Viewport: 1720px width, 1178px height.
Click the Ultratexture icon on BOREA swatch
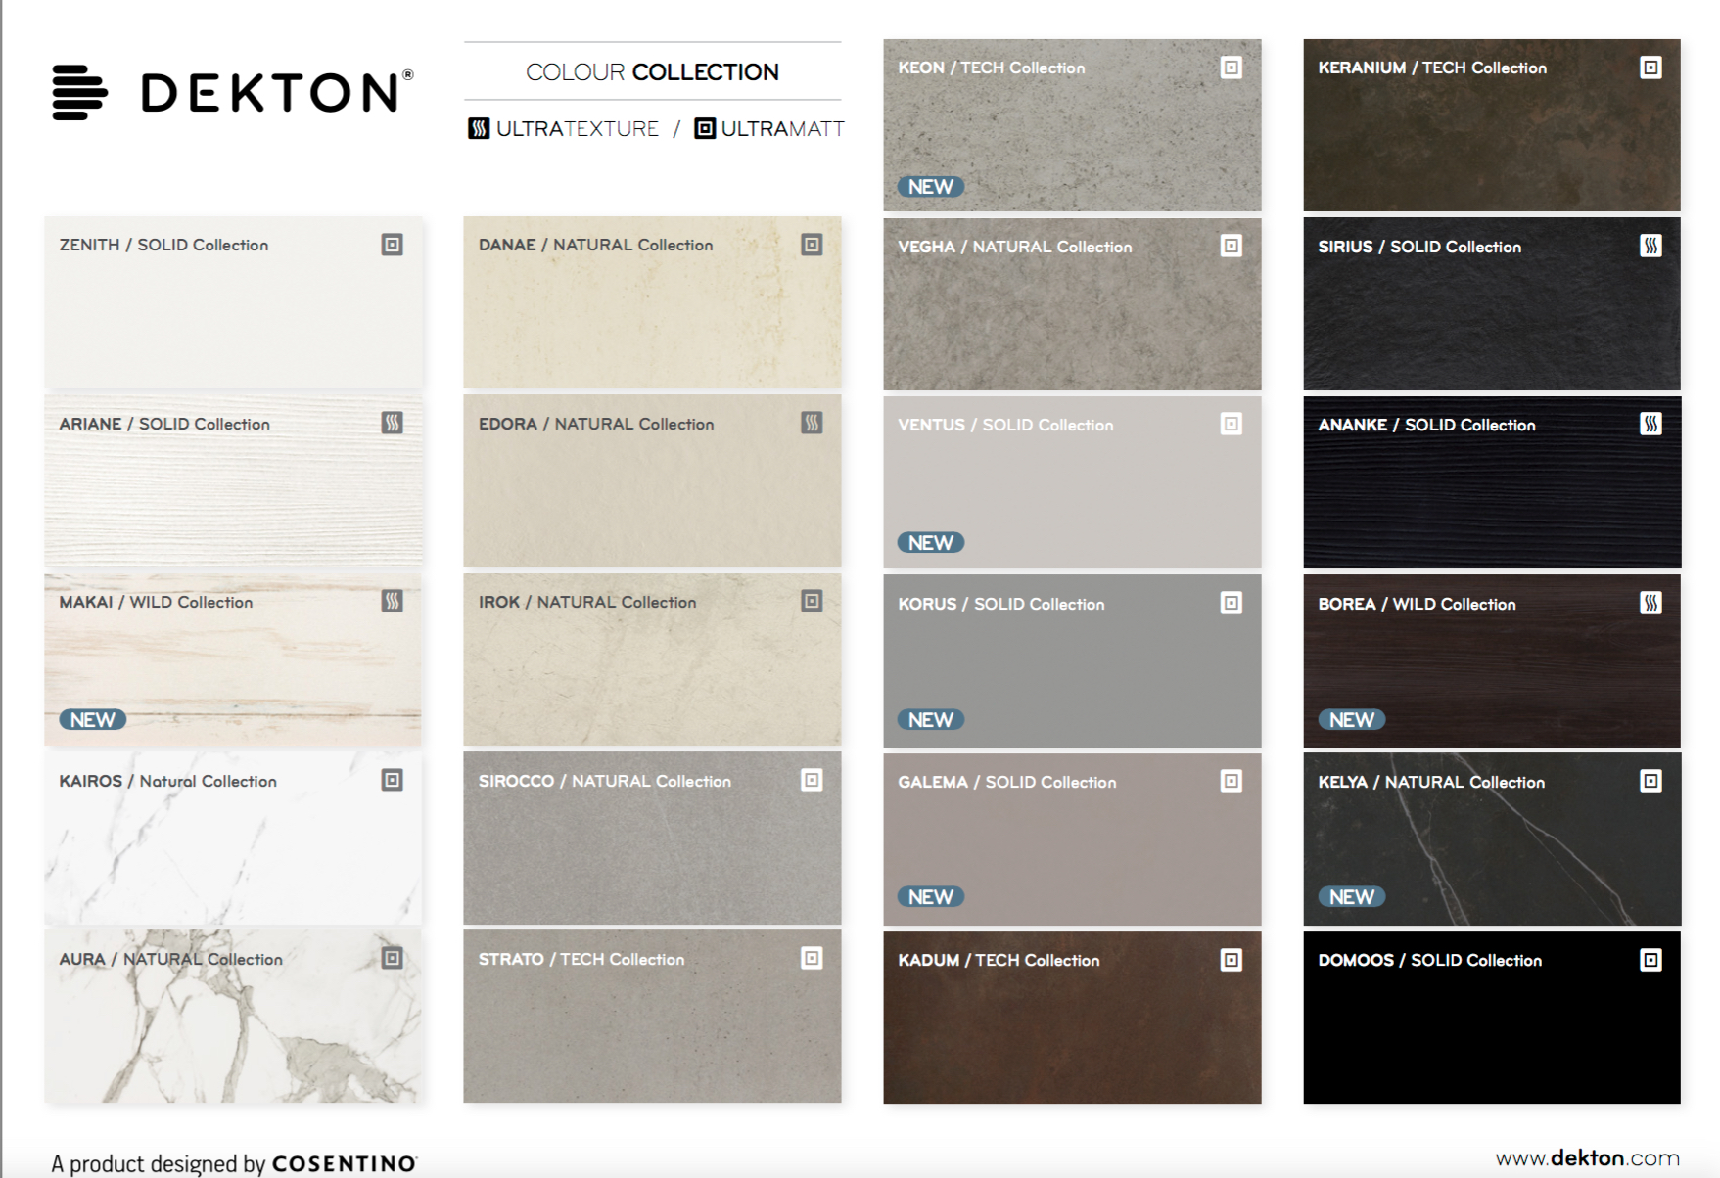(x=1650, y=603)
